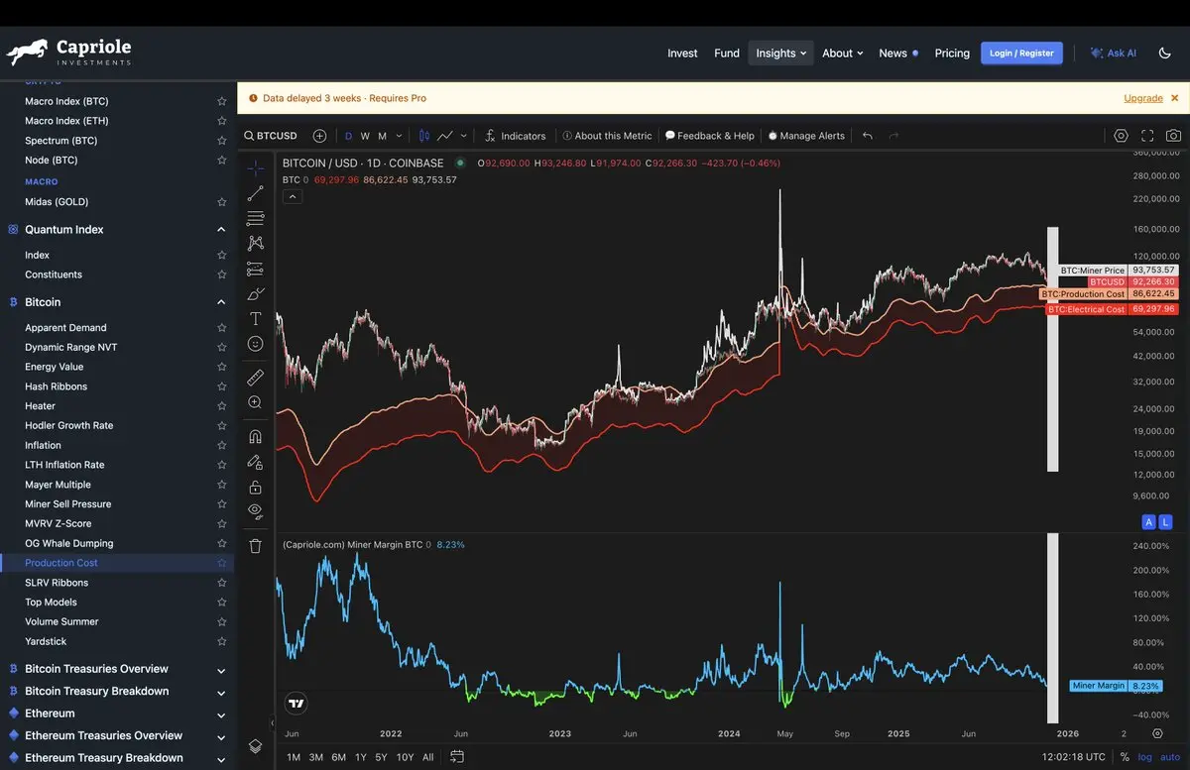Viewport: 1190px width, 770px height.
Task: Select the trend line drawing tool
Action: pyautogui.click(x=255, y=193)
